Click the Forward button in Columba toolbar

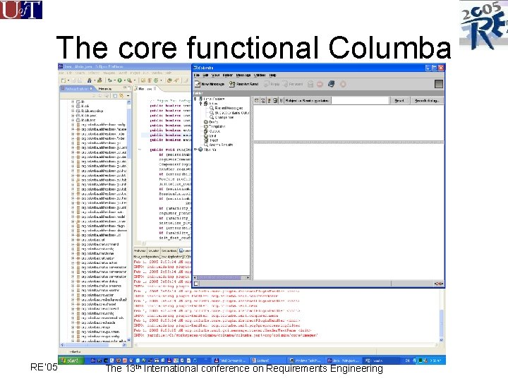coord(293,84)
